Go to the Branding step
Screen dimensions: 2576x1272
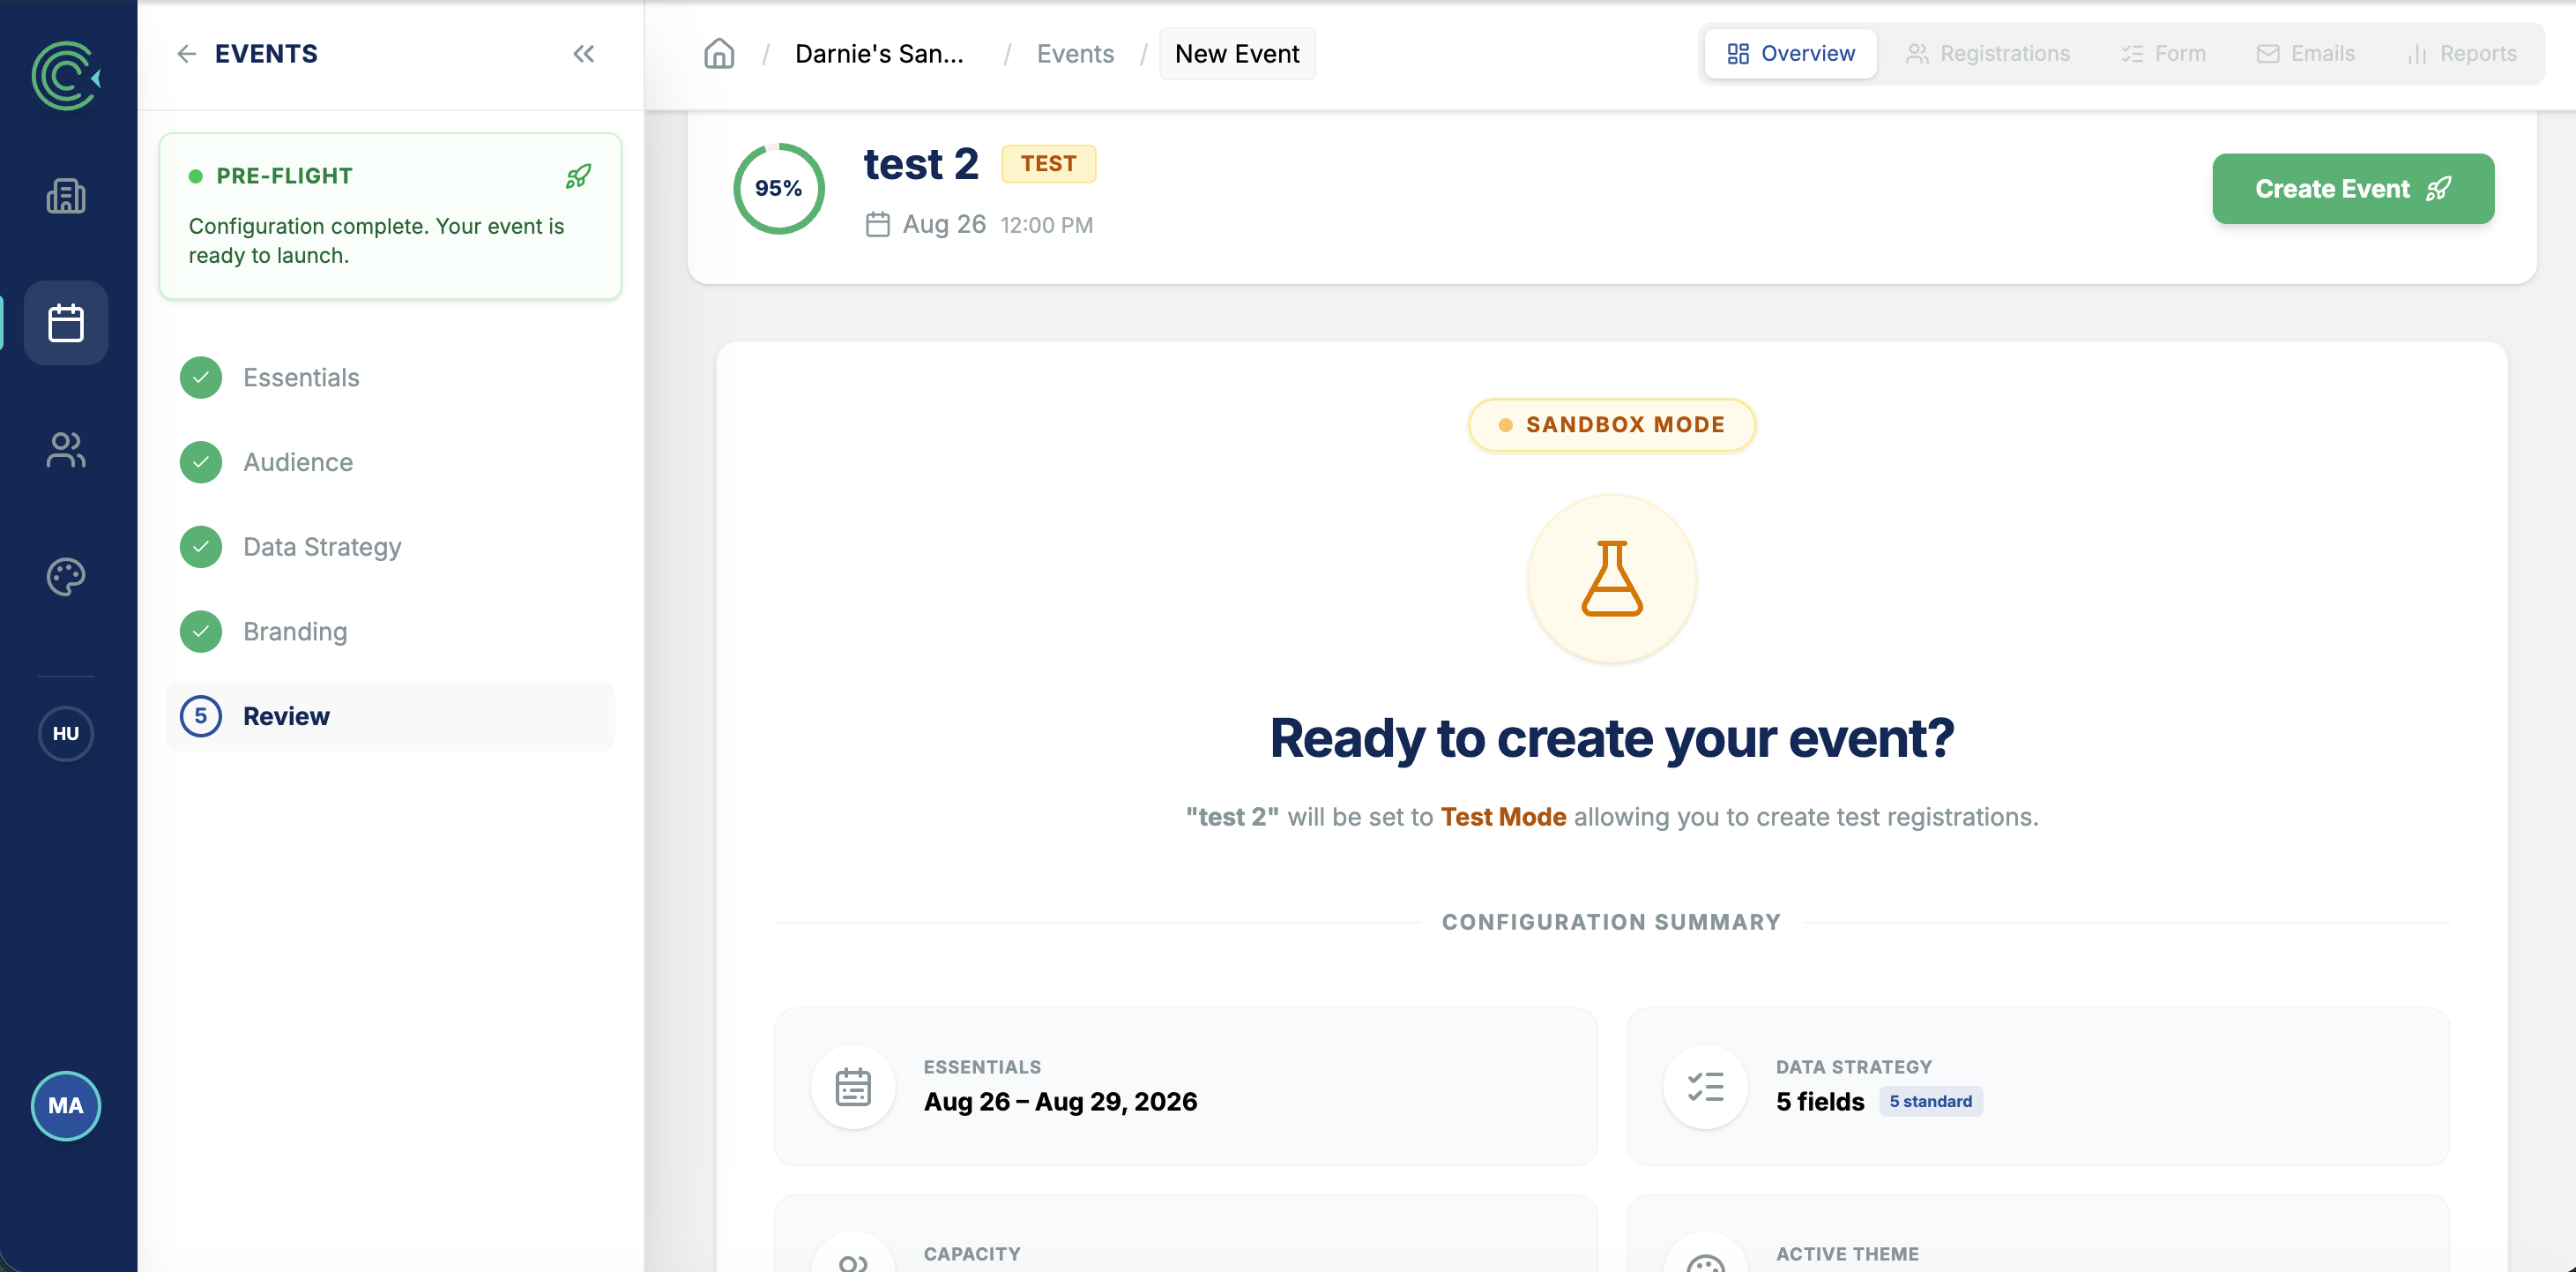coord(390,632)
